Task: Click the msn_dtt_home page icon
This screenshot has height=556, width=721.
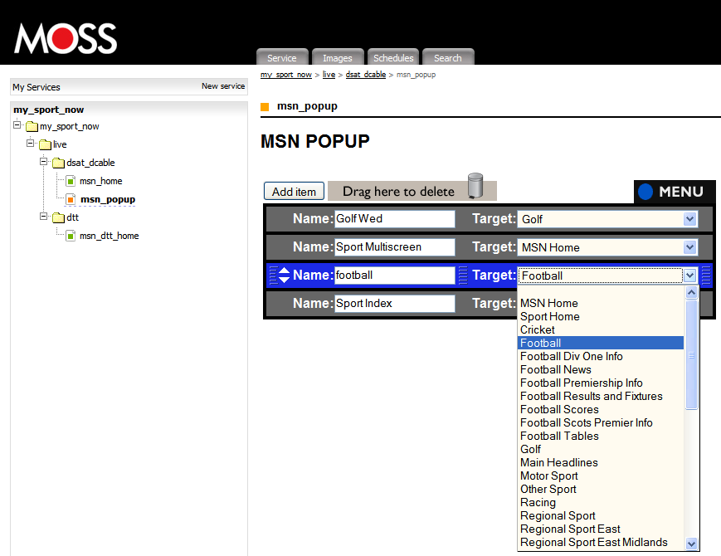Action: point(71,236)
